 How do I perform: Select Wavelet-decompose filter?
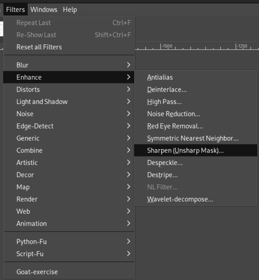point(180,199)
